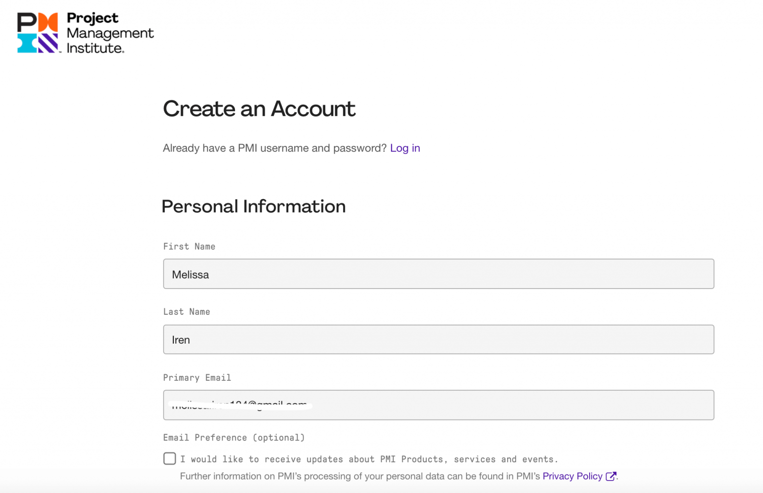Click the 'Personal Information' section heading
Screen dimensions: 763x493
(x=253, y=207)
